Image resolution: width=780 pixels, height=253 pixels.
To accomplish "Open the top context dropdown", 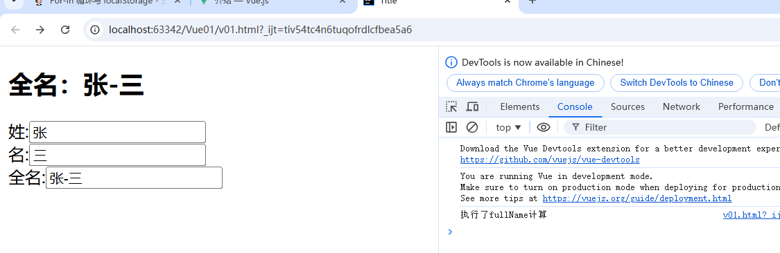I will click(508, 127).
